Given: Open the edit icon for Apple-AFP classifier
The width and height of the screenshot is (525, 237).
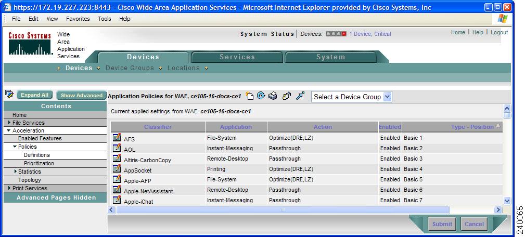Looking at the screenshot, I should (x=117, y=179).
